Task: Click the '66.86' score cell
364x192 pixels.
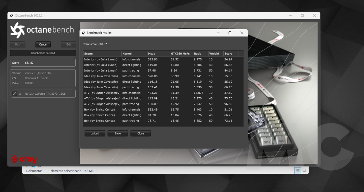Action: (228, 65)
